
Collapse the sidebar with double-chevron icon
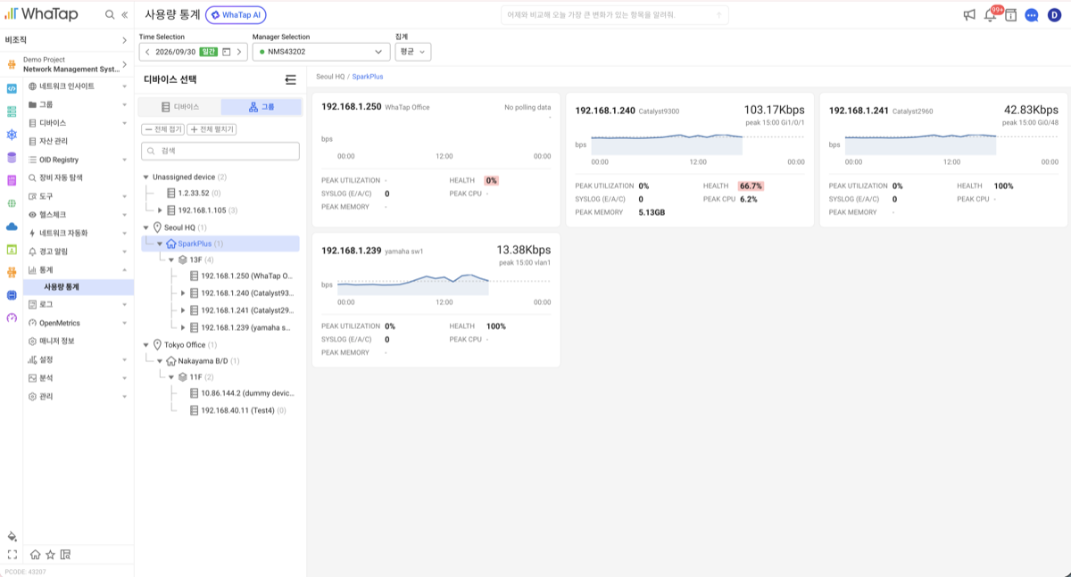pyautogui.click(x=124, y=15)
